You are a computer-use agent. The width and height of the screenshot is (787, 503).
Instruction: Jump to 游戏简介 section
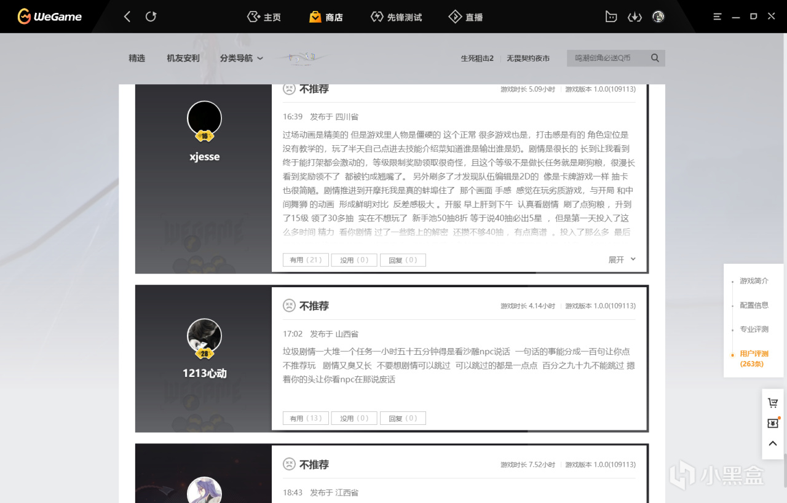coord(754,281)
